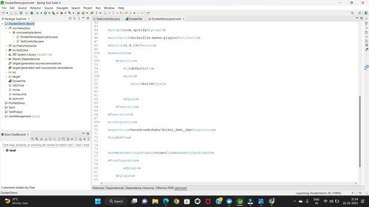Collapse the src/main/java folder

[6, 28]
